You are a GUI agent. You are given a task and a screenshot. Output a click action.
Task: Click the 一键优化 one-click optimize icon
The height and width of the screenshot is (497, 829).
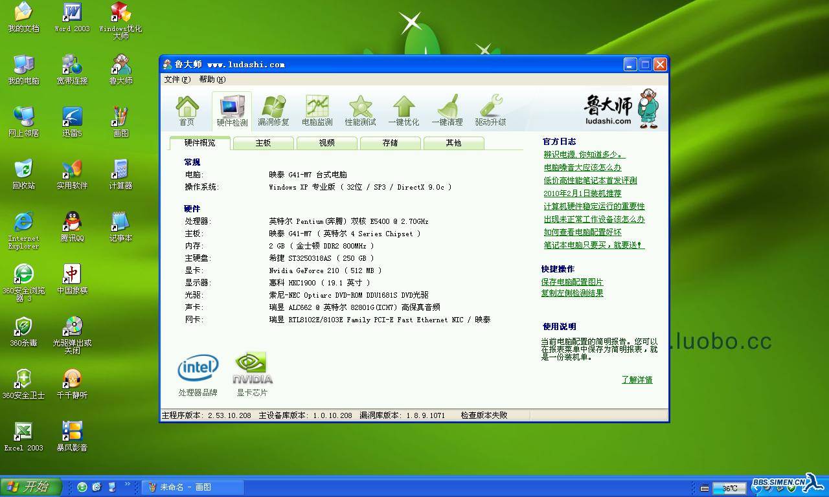403,111
